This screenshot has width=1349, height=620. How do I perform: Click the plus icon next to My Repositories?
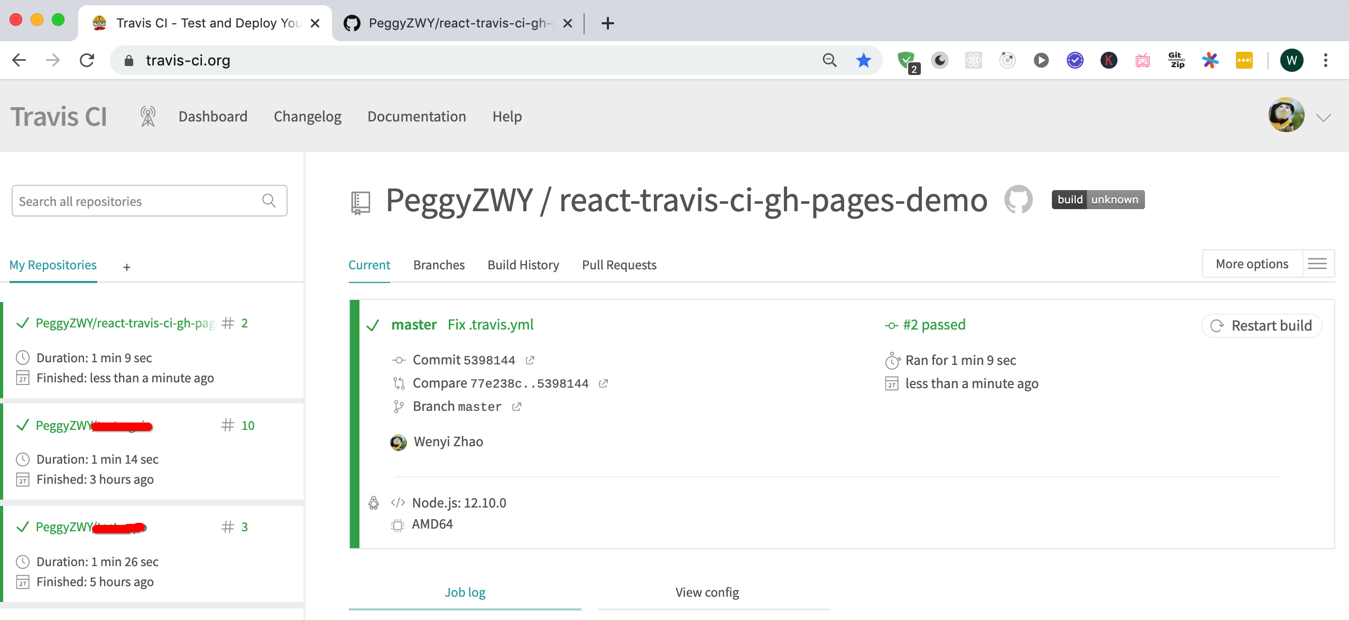pos(127,267)
